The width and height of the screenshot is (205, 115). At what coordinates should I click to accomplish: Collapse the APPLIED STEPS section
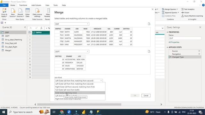tap(167, 47)
